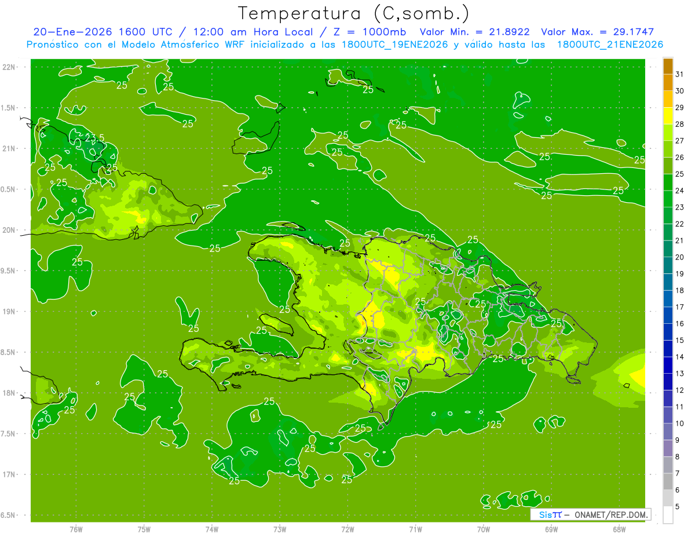Screen dimensions: 695x537
Task: Click the "73W" longitude axis label
Action: pyautogui.click(x=280, y=529)
